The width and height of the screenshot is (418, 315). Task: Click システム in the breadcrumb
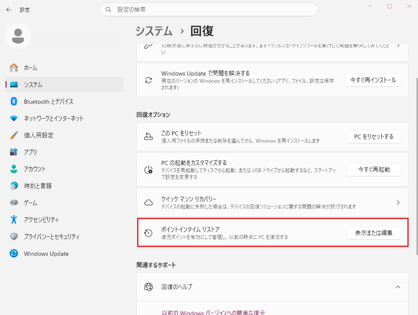coord(154,31)
